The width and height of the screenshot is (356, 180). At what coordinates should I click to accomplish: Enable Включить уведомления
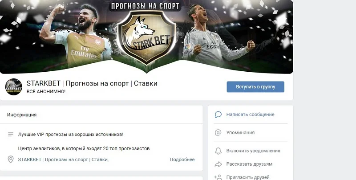[253, 151]
